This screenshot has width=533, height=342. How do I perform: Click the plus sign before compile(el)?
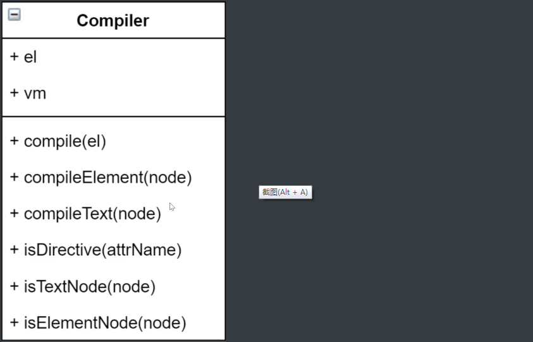pyautogui.click(x=15, y=141)
